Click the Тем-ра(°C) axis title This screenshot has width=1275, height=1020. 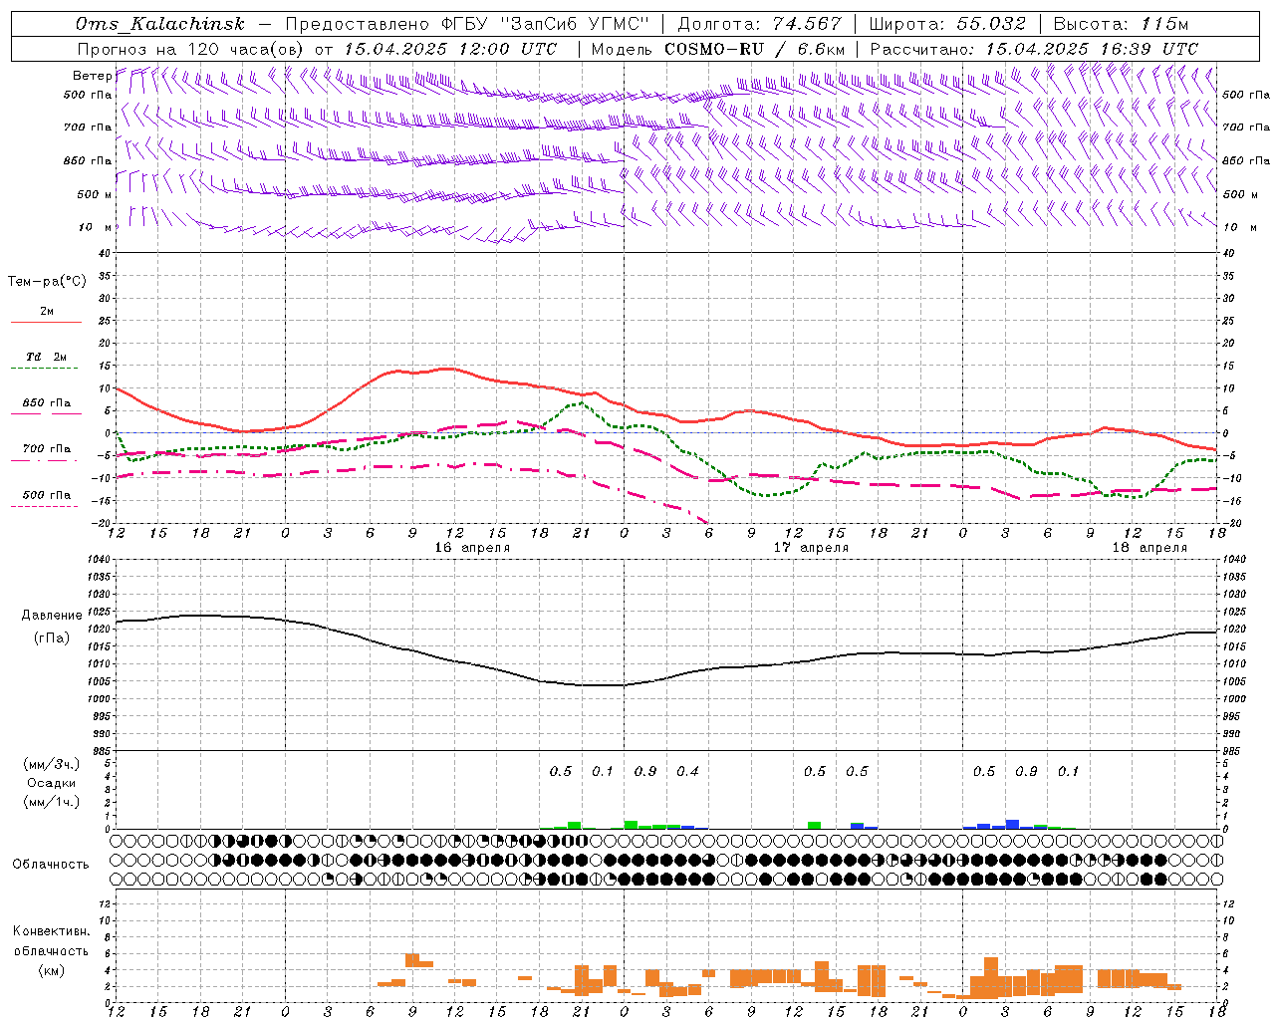click(47, 282)
